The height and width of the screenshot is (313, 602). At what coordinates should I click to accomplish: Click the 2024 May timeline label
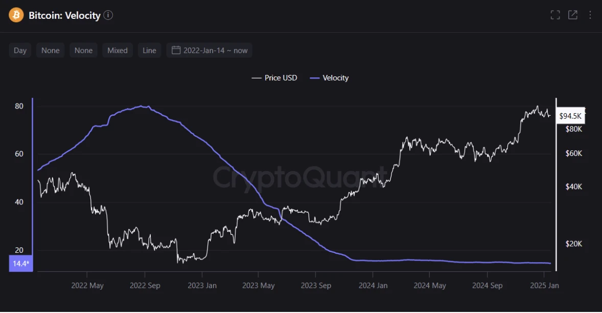click(x=431, y=285)
